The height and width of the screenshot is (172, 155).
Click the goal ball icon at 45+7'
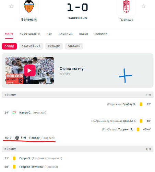(17, 138)
